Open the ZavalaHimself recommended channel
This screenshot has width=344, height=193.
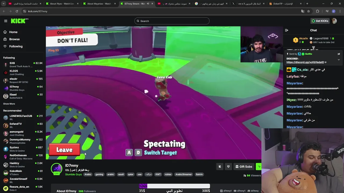[23, 180]
